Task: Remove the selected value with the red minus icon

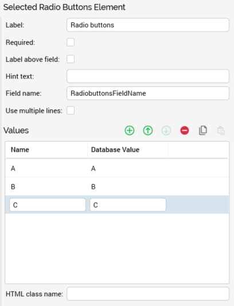Action: coord(185,130)
